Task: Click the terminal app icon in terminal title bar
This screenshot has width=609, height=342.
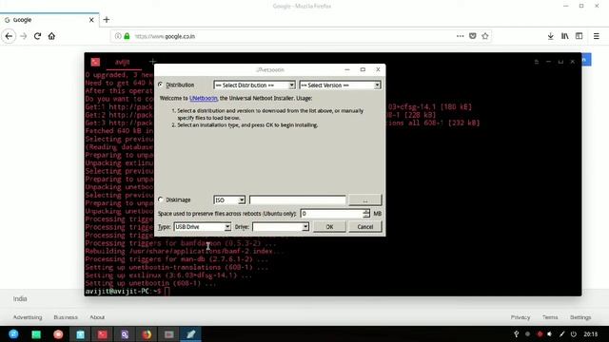Action: tap(95, 62)
